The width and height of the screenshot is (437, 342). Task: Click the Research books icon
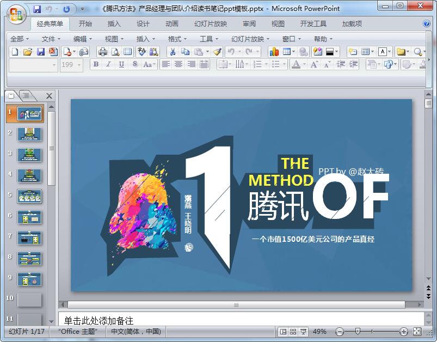pos(153,52)
